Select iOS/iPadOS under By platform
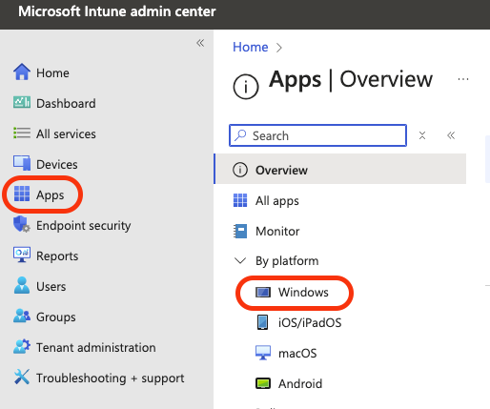The width and height of the screenshot is (490, 409). 310,322
